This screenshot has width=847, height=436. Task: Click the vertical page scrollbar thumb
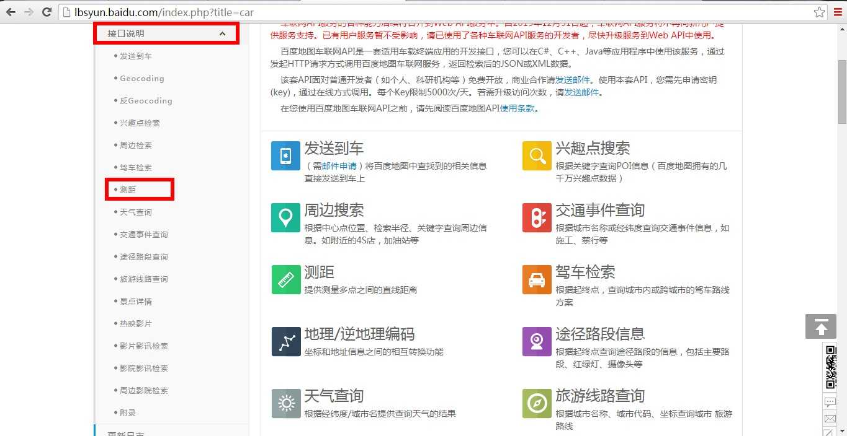point(842,92)
